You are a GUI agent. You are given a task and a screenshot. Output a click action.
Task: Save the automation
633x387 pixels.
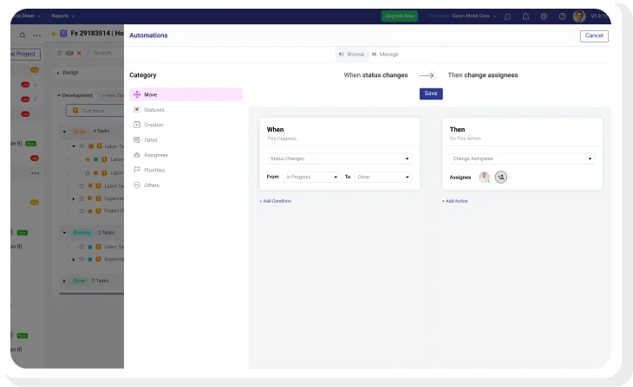[431, 94]
